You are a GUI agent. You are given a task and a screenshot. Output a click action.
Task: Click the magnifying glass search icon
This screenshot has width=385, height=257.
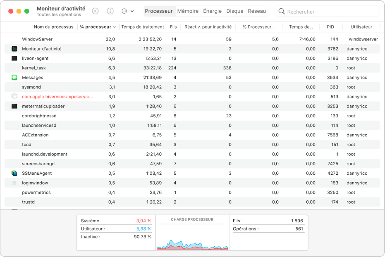pos(282,11)
